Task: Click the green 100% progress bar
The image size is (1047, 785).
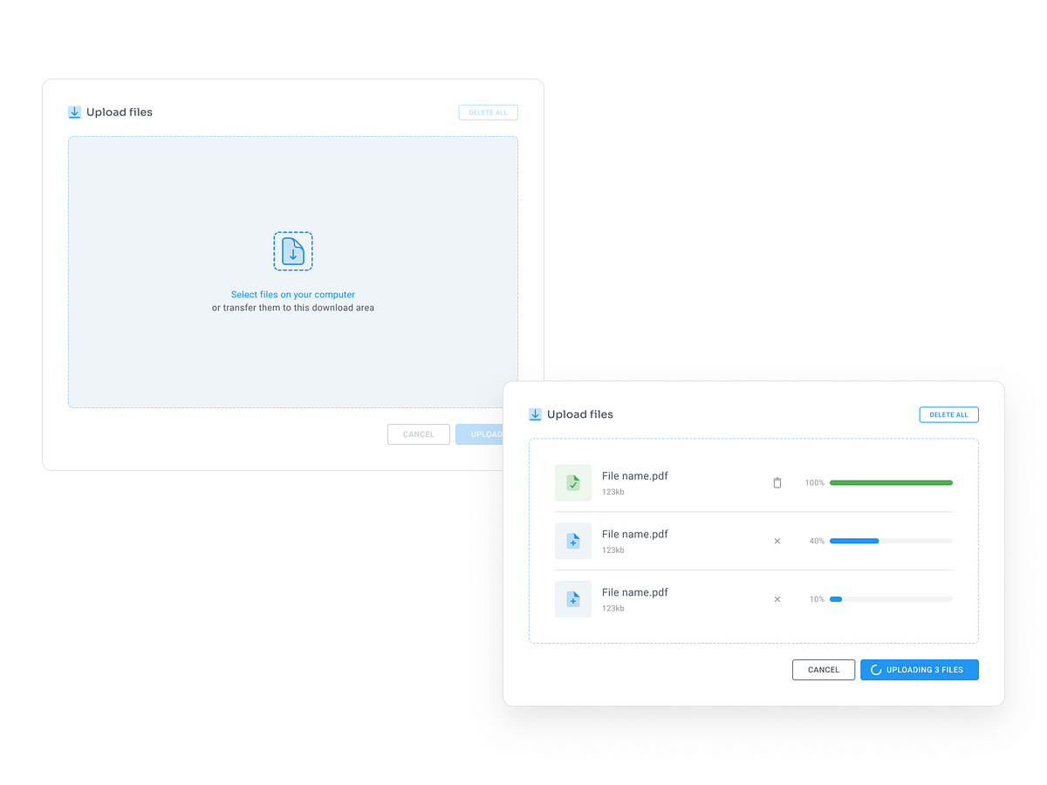Action: coord(891,482)
